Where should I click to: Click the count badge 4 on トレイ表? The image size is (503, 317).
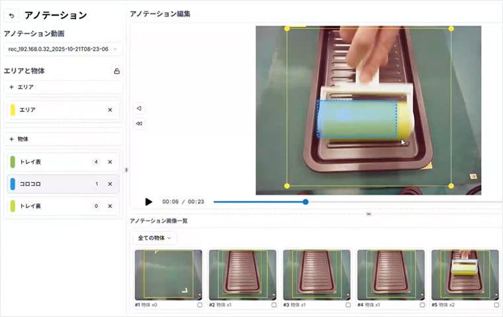point(96,162)
